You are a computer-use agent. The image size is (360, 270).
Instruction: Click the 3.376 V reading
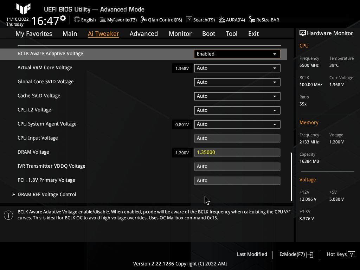[x=307, y=219]
